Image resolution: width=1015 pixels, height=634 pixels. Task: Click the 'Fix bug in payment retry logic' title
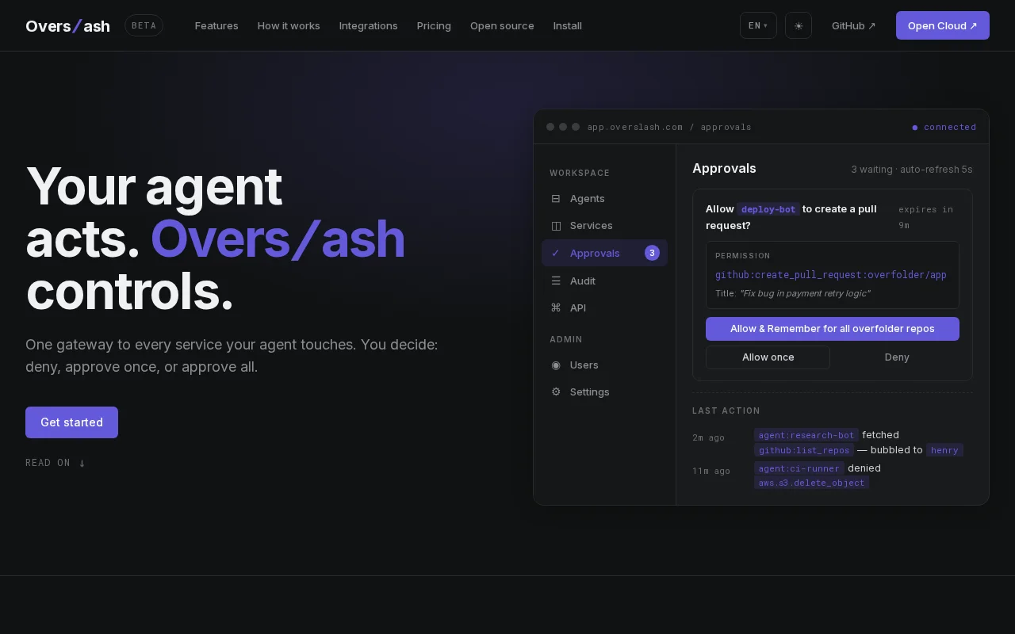804,293
